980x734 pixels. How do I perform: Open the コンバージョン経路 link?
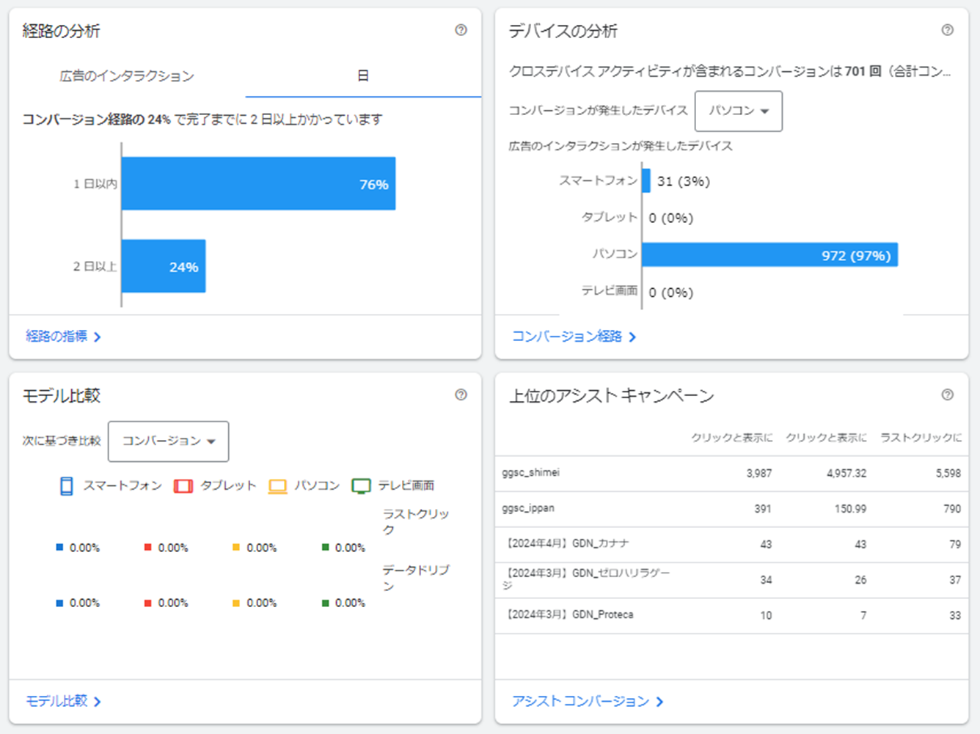(x=567, y=337)
